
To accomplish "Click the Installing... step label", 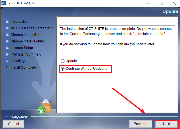I will pyautogui.click(x=19, y=61).
